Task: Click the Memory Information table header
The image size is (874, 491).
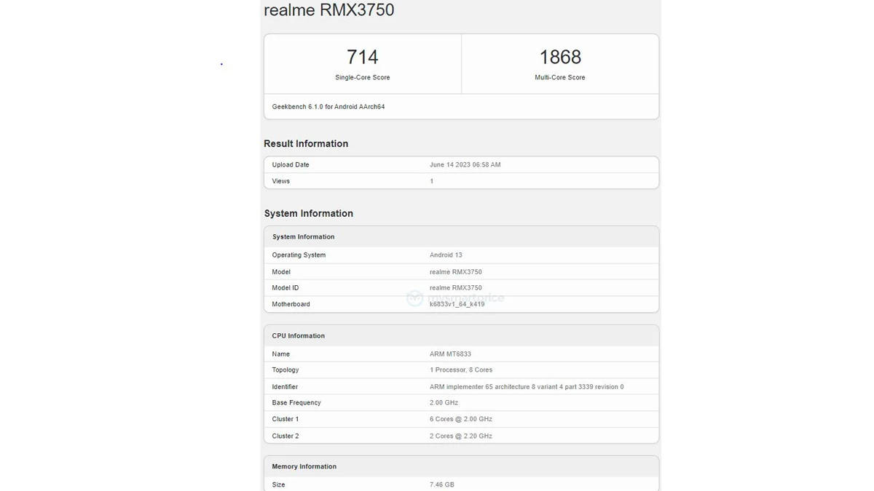Action: coord(304,467)
